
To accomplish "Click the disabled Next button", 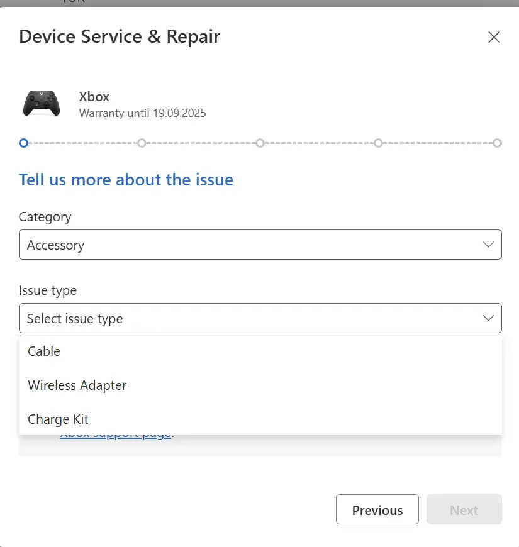I will (x=464, y=509).
